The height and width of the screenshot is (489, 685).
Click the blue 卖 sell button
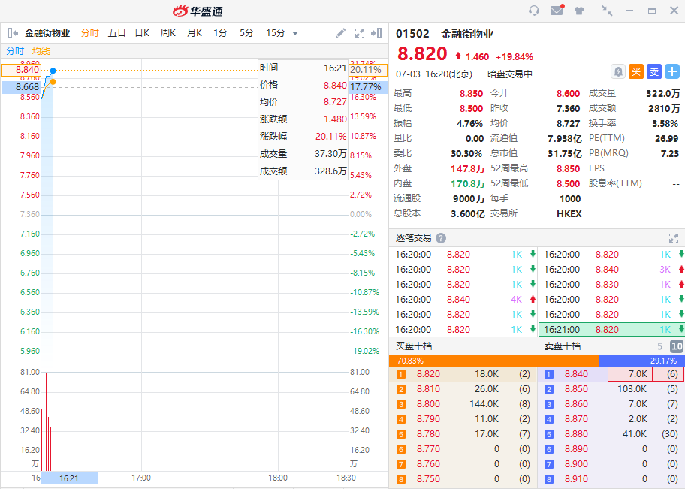click(x=654, y=71)
